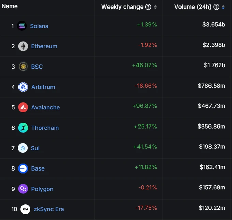Click the Base chain logo icon
Image resolution: width=232 pixels, height=220 pixels.
[23, 168]
